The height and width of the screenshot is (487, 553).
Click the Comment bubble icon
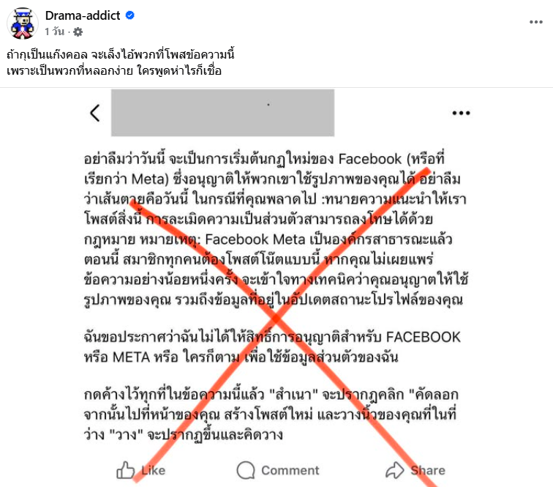pos(246,470)
